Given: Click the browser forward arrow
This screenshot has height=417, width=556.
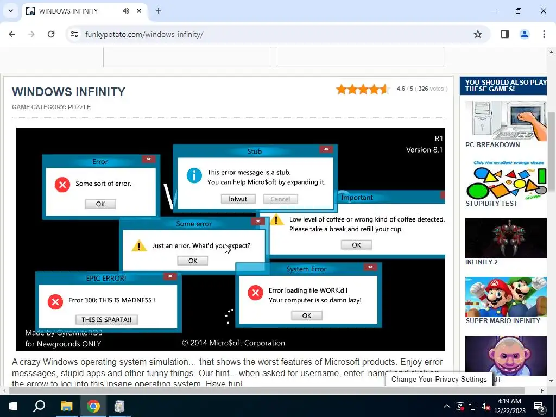Looking at the screenshot, I should [x=31, y=34].
